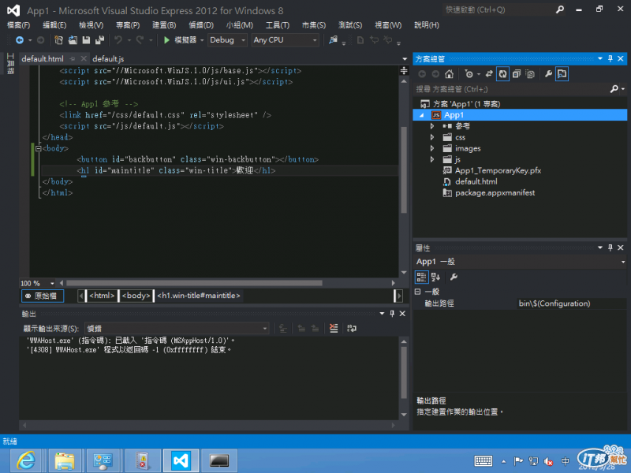Toggle Word Wrap in Output panel
The height and width of the screenshot is (473, 631).
pos(352,328)
